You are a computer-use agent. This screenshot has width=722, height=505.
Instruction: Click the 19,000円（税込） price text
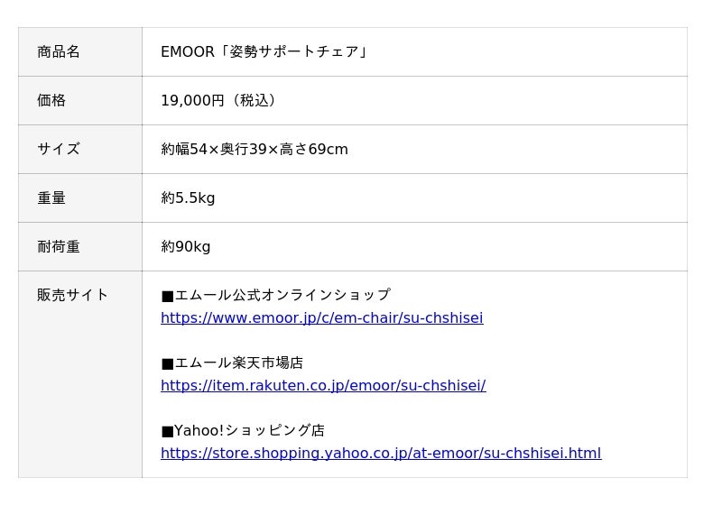(218, 100)
